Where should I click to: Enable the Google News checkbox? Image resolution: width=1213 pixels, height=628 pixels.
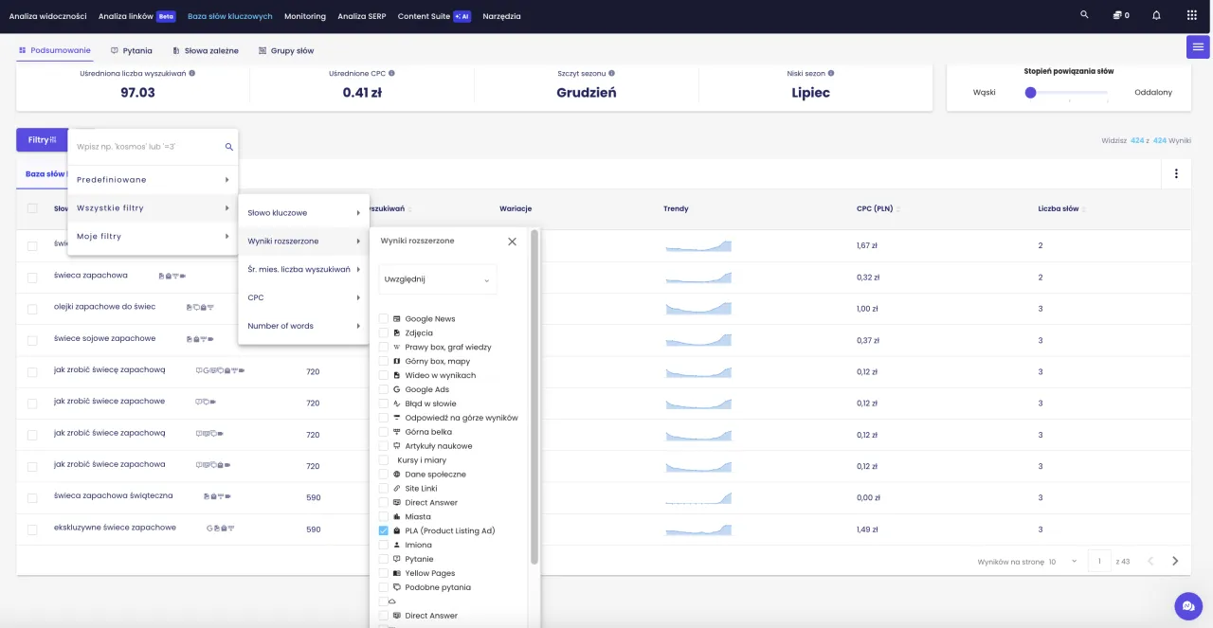pyautogui.click(x=384, y=319)
